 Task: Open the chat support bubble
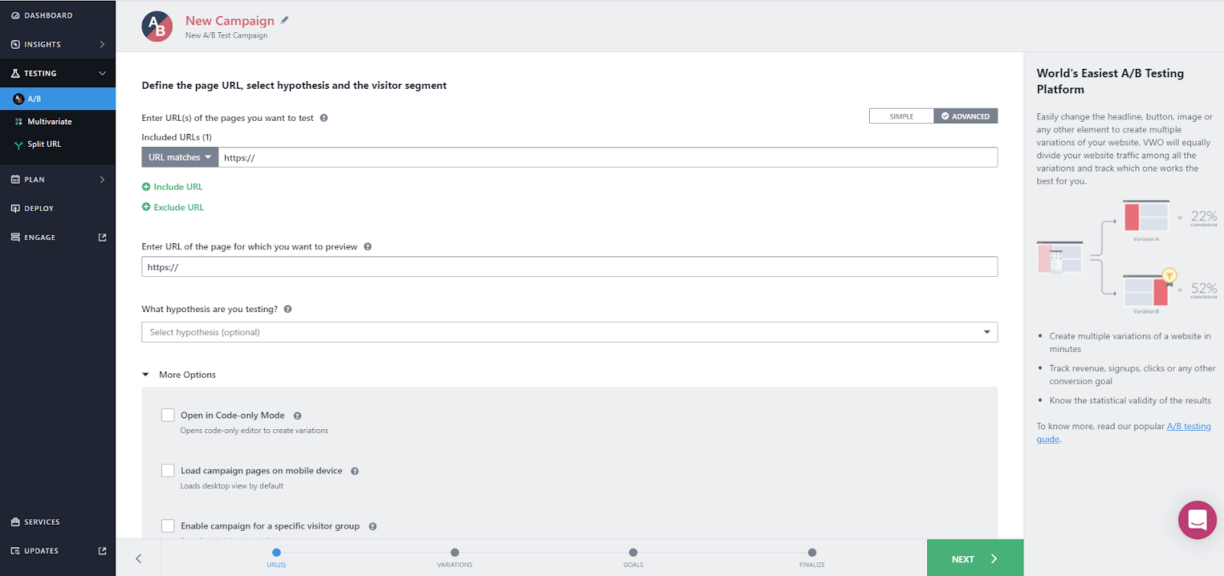1197,520
